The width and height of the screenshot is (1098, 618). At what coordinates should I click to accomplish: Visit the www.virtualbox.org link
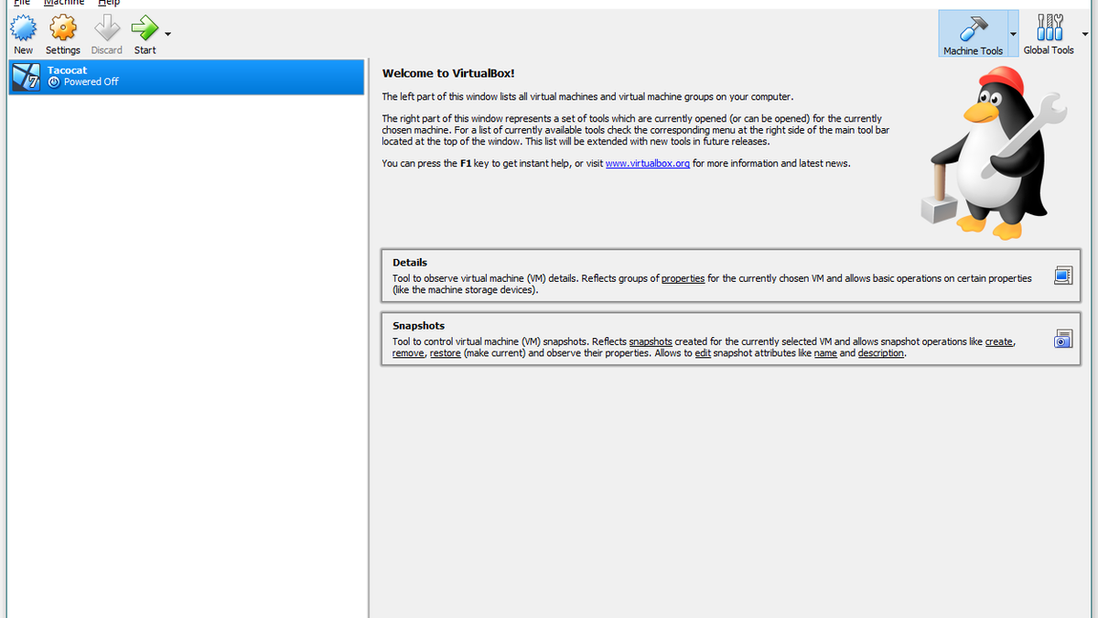(648, 164)
